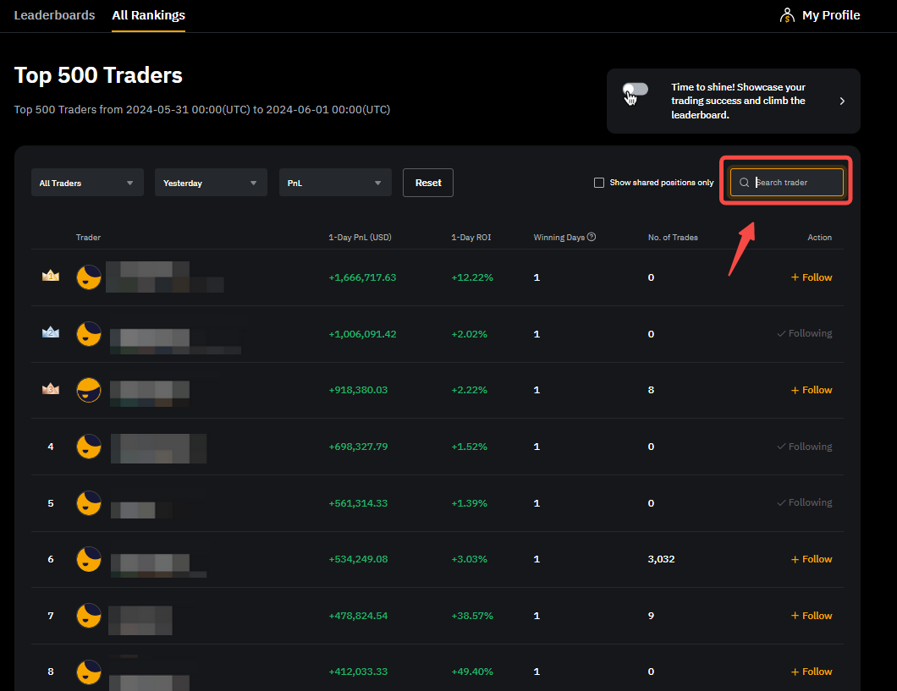Click the gold crown icon beside rank 1
This screenshot has height=691, width=897.
[50, 275]
